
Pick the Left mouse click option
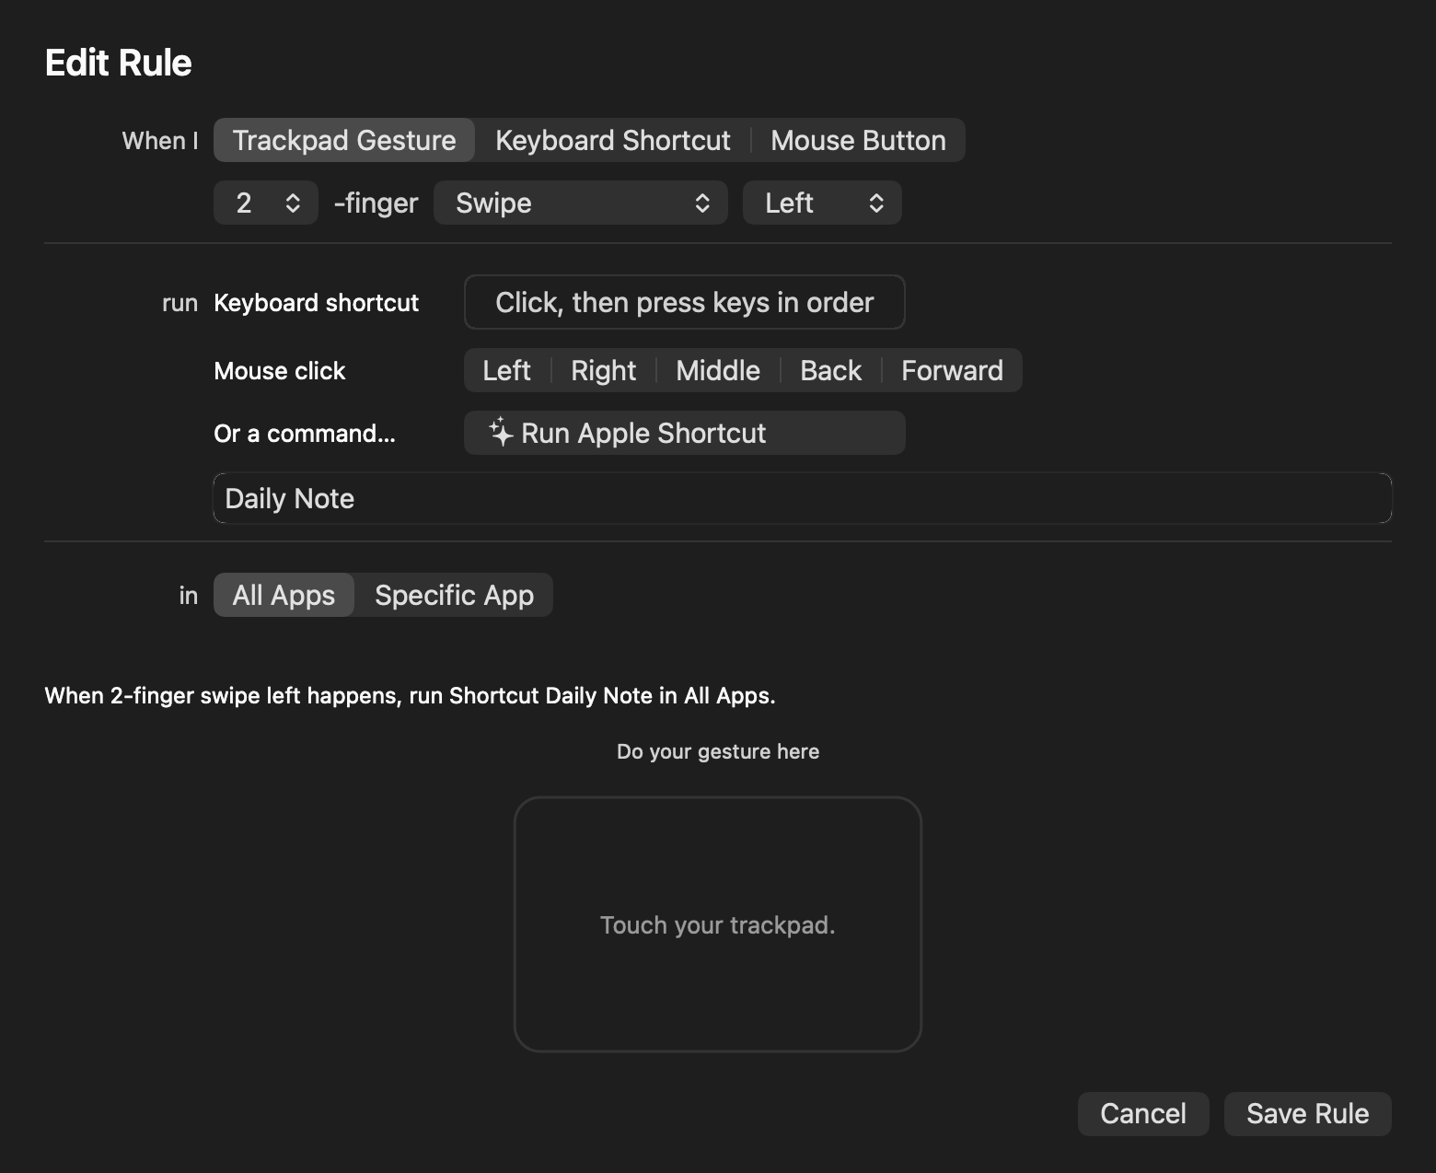coord(507,370)
